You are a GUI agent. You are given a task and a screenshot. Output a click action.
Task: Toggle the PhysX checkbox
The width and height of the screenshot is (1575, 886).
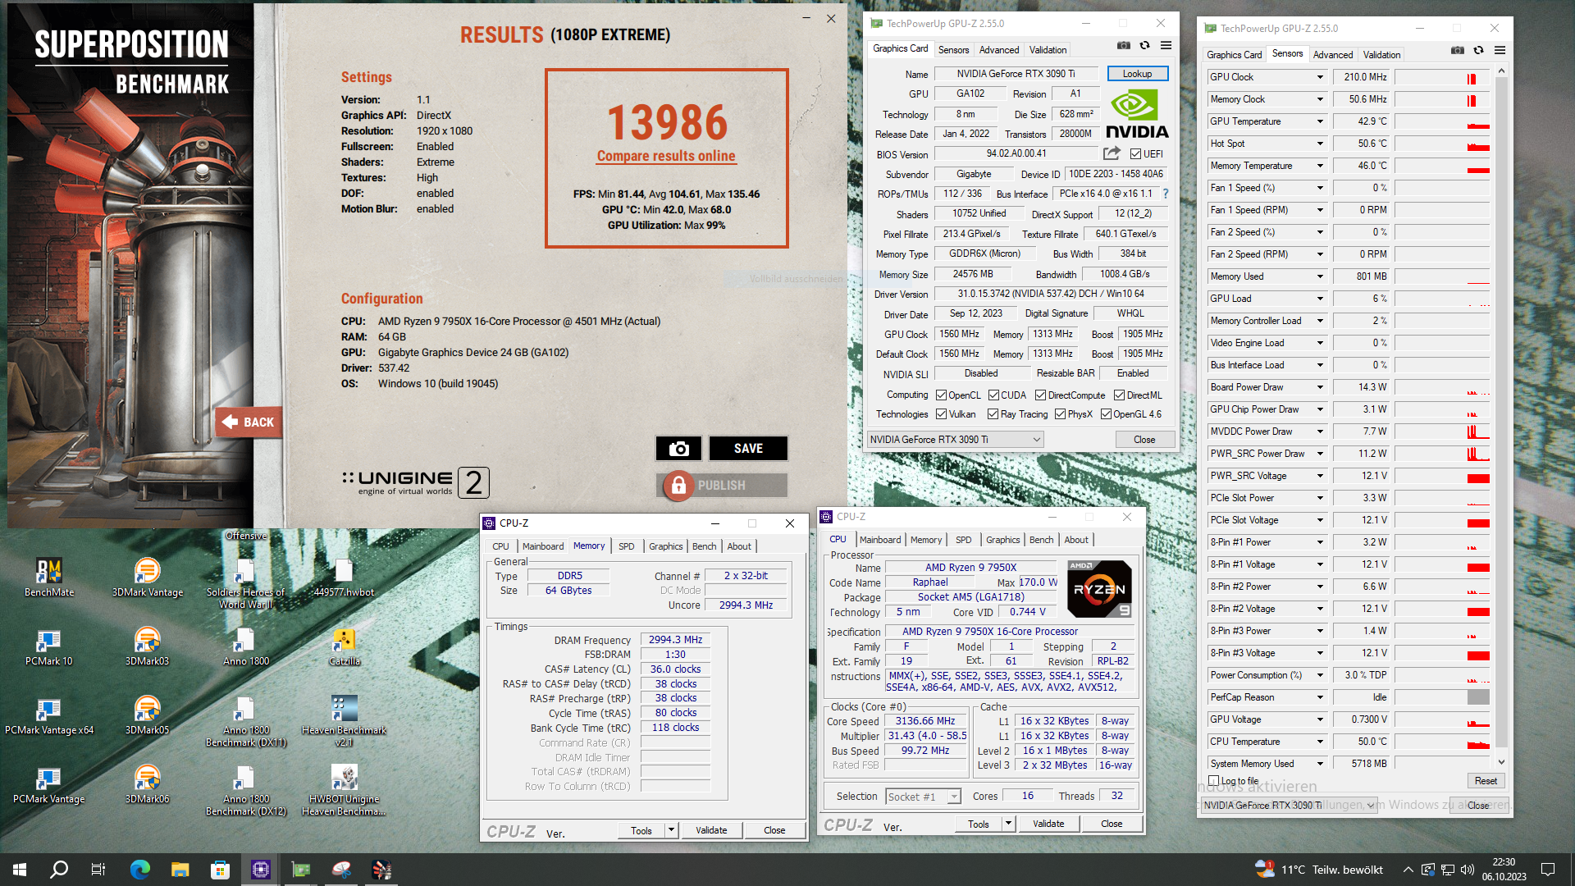pos(1061,414)
